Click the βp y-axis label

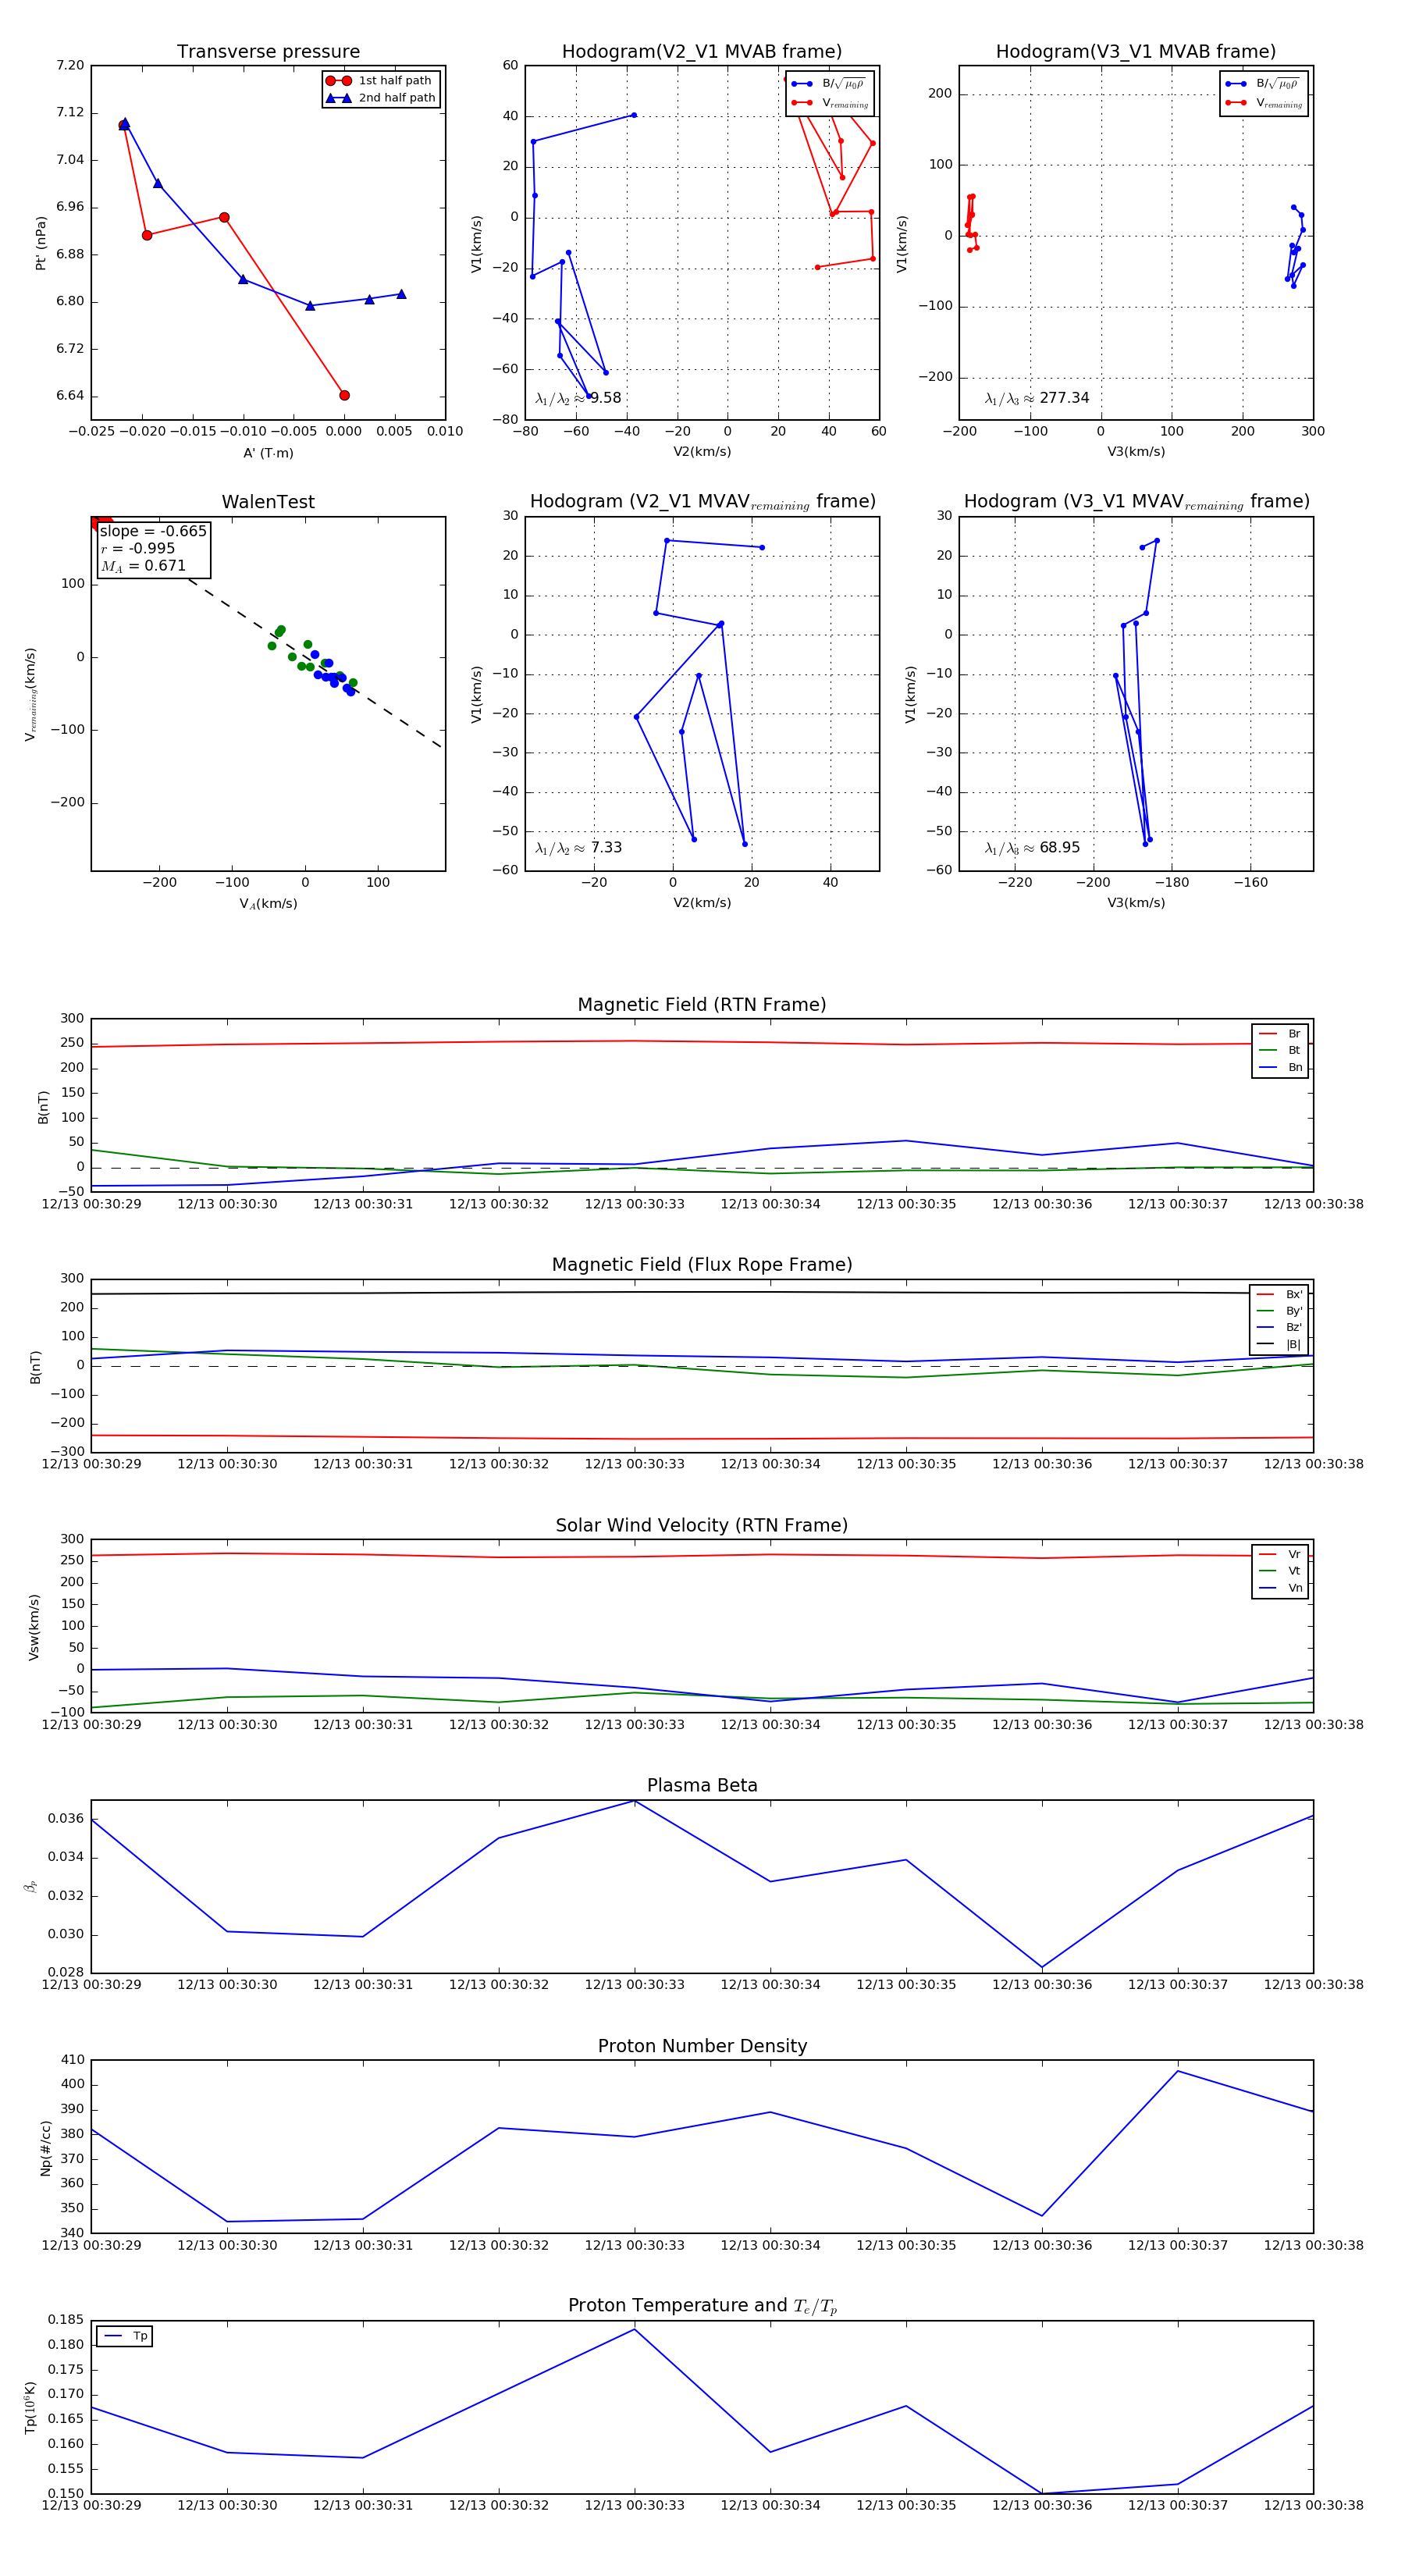click(x=31, y=1887)
